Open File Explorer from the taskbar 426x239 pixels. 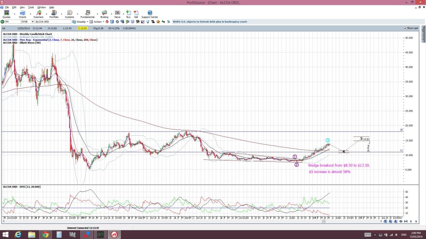(x=32, y=234)
